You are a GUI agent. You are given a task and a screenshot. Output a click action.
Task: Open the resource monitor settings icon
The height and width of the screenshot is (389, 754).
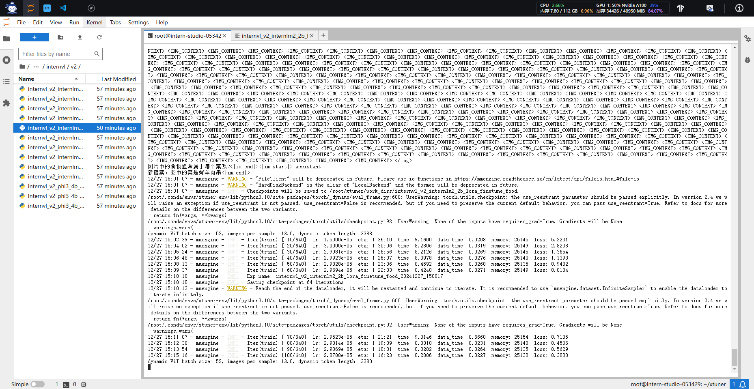710,8
